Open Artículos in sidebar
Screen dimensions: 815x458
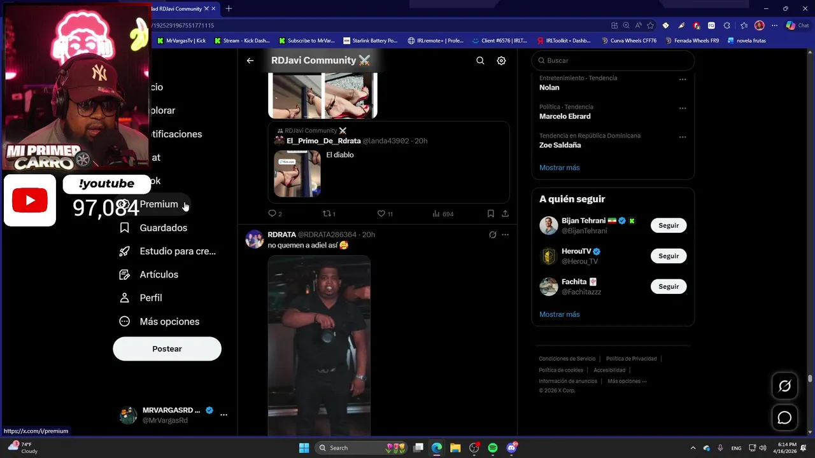point(149,275)
